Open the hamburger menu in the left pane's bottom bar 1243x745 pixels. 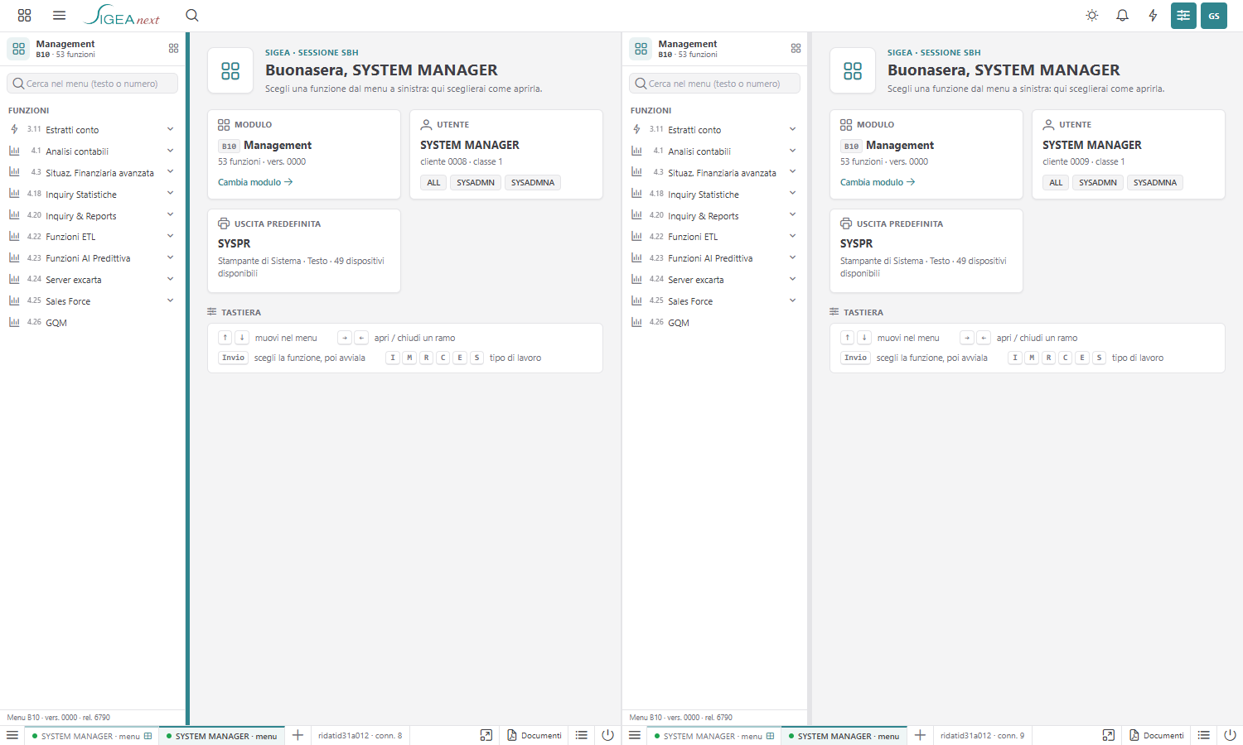click(12, 735)
